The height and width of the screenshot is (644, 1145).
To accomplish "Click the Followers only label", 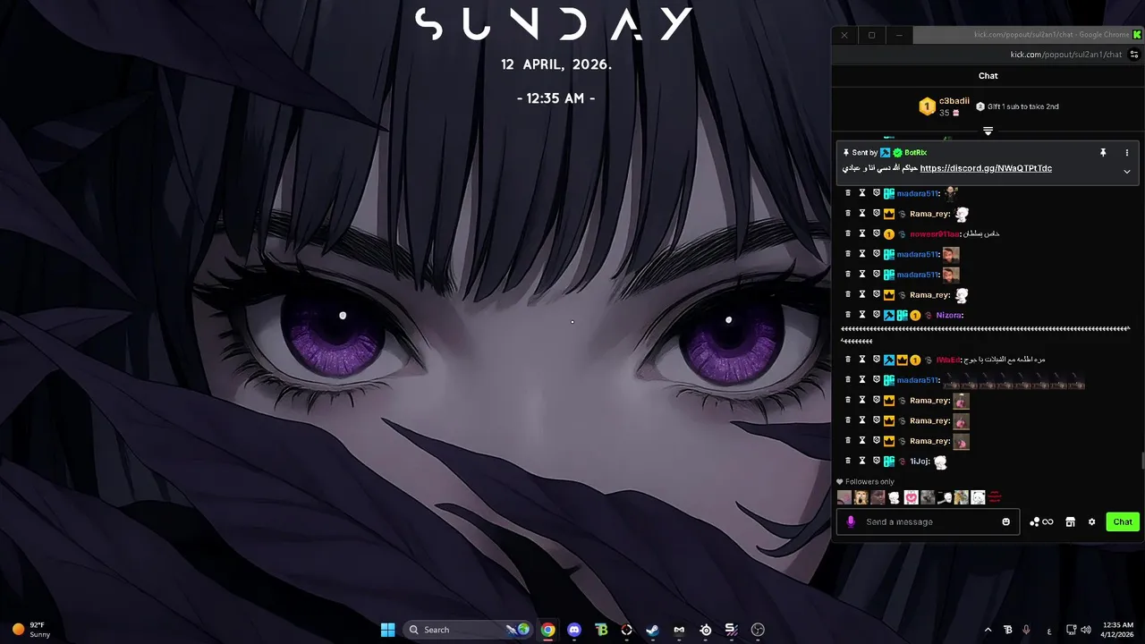I will pyautogui.click(x=869, y=481).
